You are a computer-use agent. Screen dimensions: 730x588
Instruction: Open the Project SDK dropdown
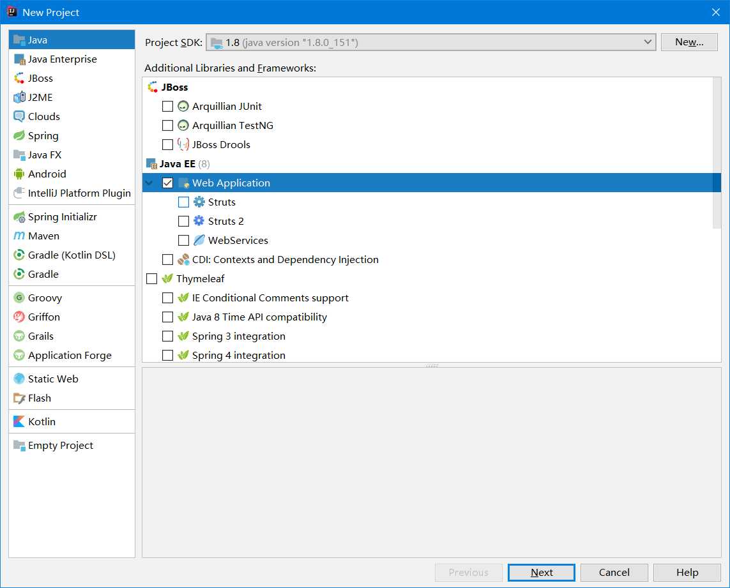(x=430, y=42)
